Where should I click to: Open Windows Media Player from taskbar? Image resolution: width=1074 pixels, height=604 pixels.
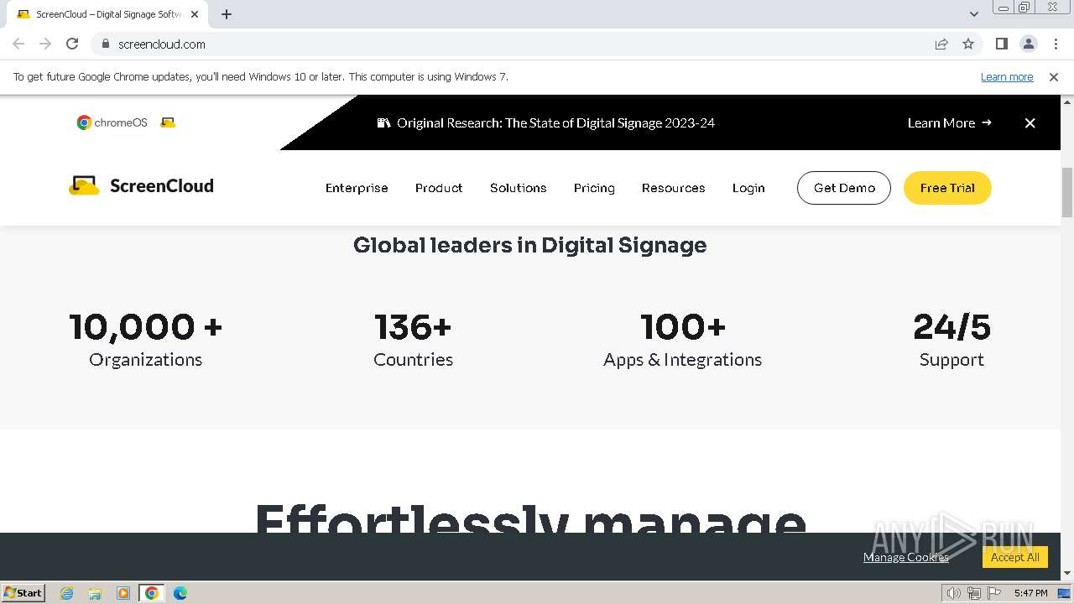click(123, 593)
